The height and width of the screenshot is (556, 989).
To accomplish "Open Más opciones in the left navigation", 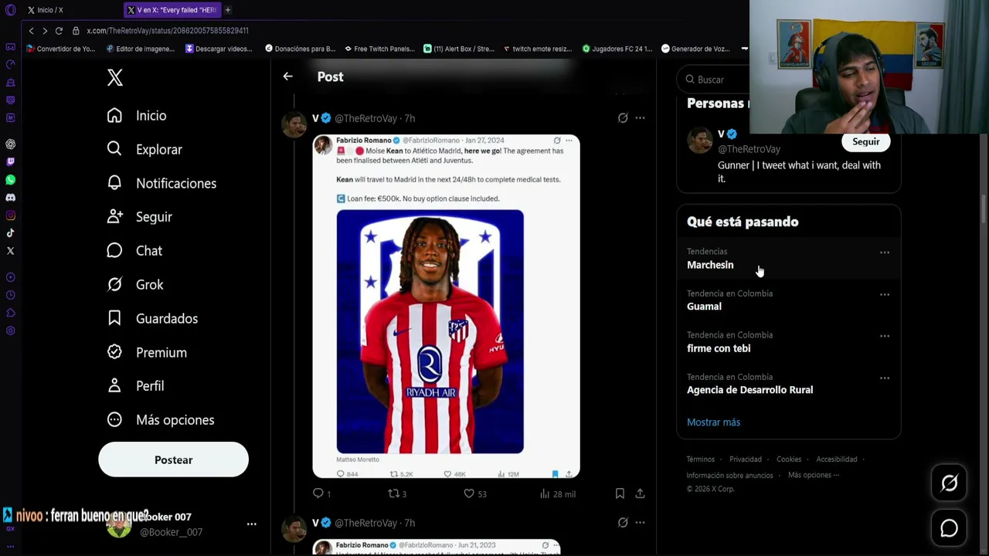I will [161, 420].
